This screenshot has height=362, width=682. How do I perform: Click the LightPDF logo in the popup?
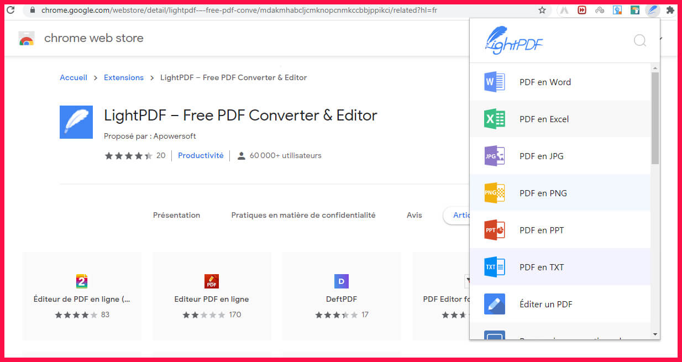click(x=514, y=40)
